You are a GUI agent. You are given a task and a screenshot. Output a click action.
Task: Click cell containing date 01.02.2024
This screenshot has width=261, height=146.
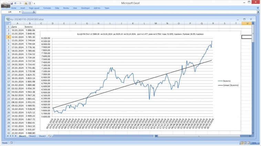pos(18,85)
